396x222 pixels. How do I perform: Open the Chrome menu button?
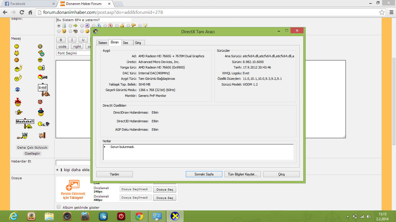pos(390,12)
